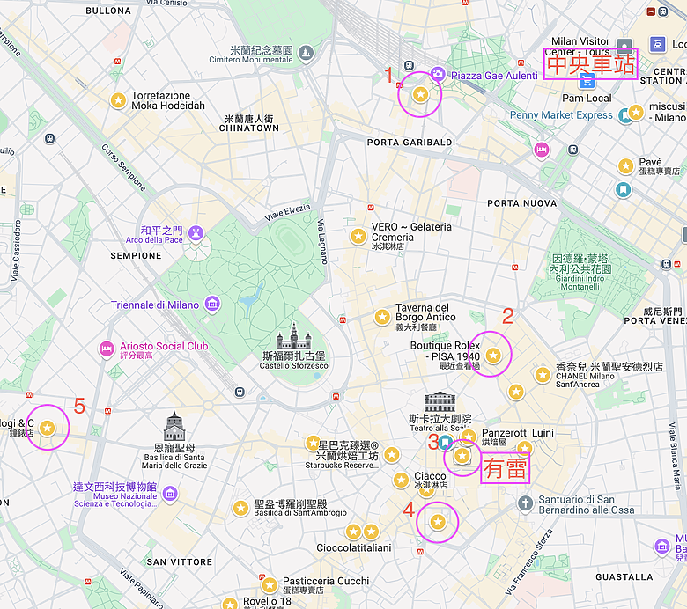Screen dimensions: 687x609
Task: Click the Ciacco gelato star pin
Action: tap(401, 480)
